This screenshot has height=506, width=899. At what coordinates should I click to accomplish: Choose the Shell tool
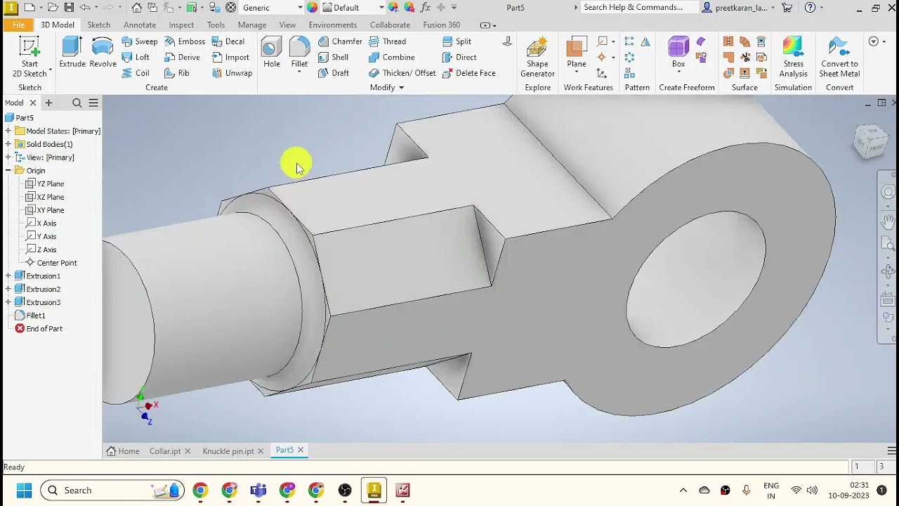[333, 57]
